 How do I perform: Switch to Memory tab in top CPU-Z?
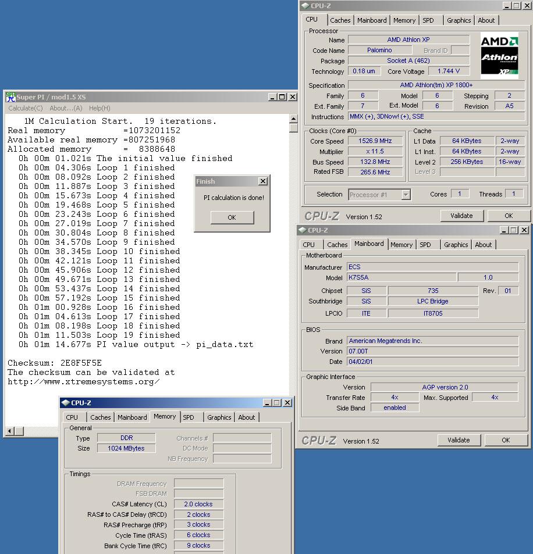[x=404, y=20]
